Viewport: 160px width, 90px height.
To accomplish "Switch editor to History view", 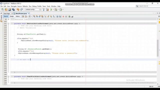I will pyautogui.click(x=18, y=16).
